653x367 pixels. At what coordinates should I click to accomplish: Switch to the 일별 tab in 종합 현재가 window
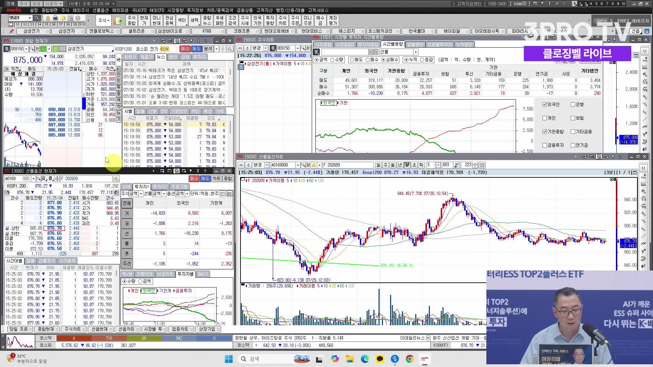coord(140,111)
